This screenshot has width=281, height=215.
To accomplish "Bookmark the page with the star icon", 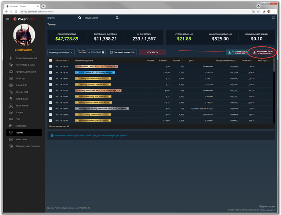I will tap(258, 12).
